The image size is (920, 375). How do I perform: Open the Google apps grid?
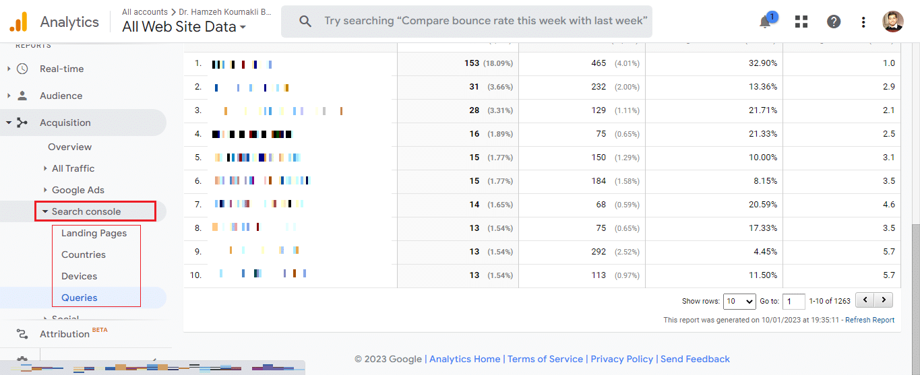point(801,22)
